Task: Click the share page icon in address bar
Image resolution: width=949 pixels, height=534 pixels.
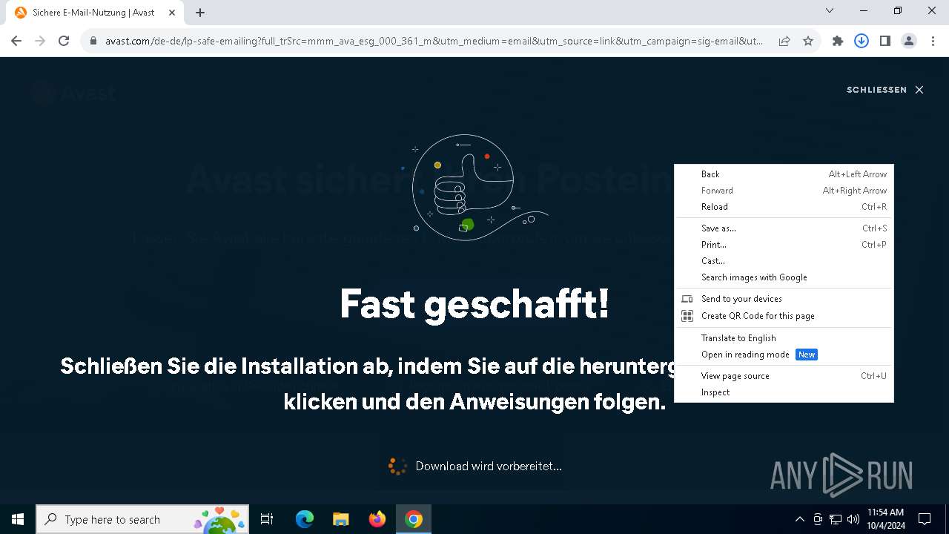Action: click(x=784, y=42)
